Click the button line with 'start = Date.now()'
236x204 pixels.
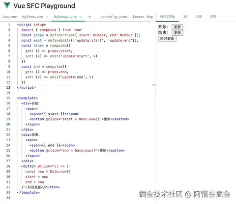point(79,119)
